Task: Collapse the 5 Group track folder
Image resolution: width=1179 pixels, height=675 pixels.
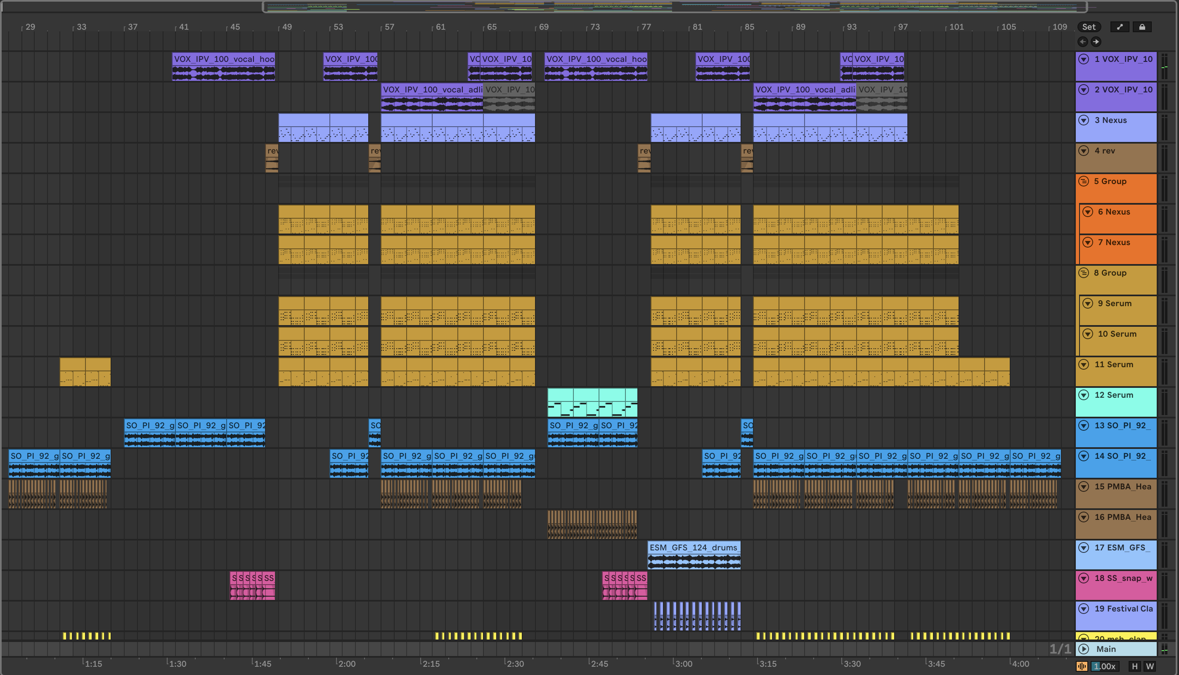Action: coord(1084,181)
